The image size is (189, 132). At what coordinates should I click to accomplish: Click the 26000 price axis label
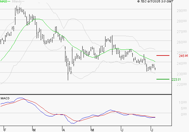182,42
